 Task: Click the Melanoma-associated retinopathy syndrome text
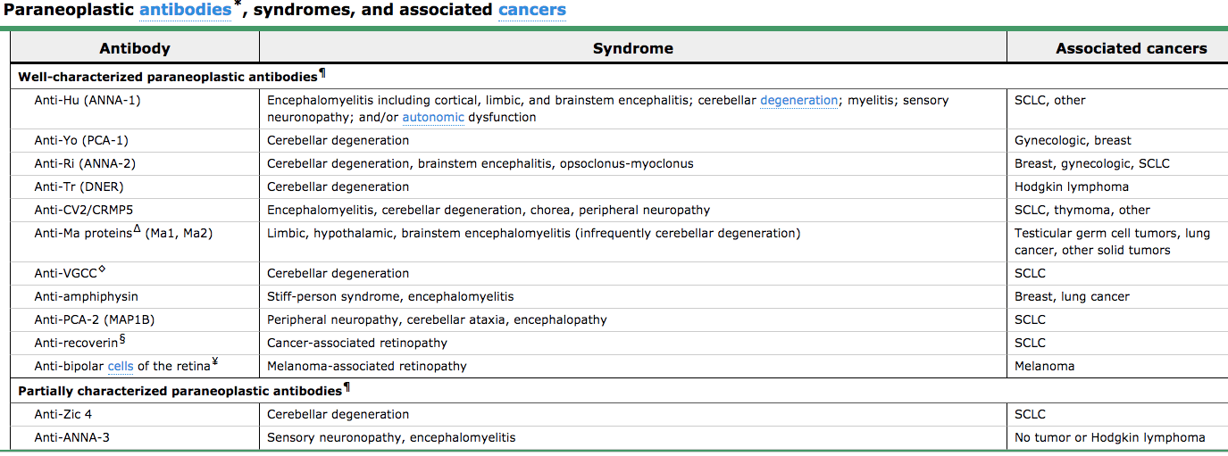[367, 366]
